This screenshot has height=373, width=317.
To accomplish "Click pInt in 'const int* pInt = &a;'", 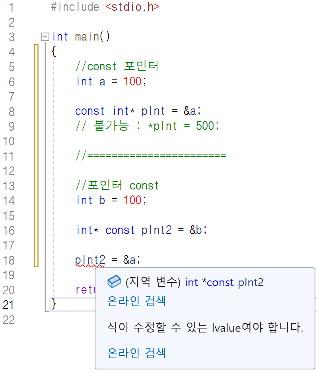I will pyautogui.click(x=153, y=111).
